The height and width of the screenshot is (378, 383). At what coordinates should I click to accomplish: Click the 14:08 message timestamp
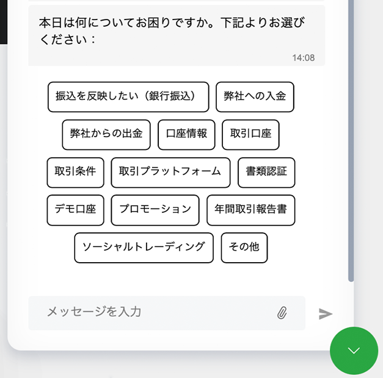click(x=303, y=58)
